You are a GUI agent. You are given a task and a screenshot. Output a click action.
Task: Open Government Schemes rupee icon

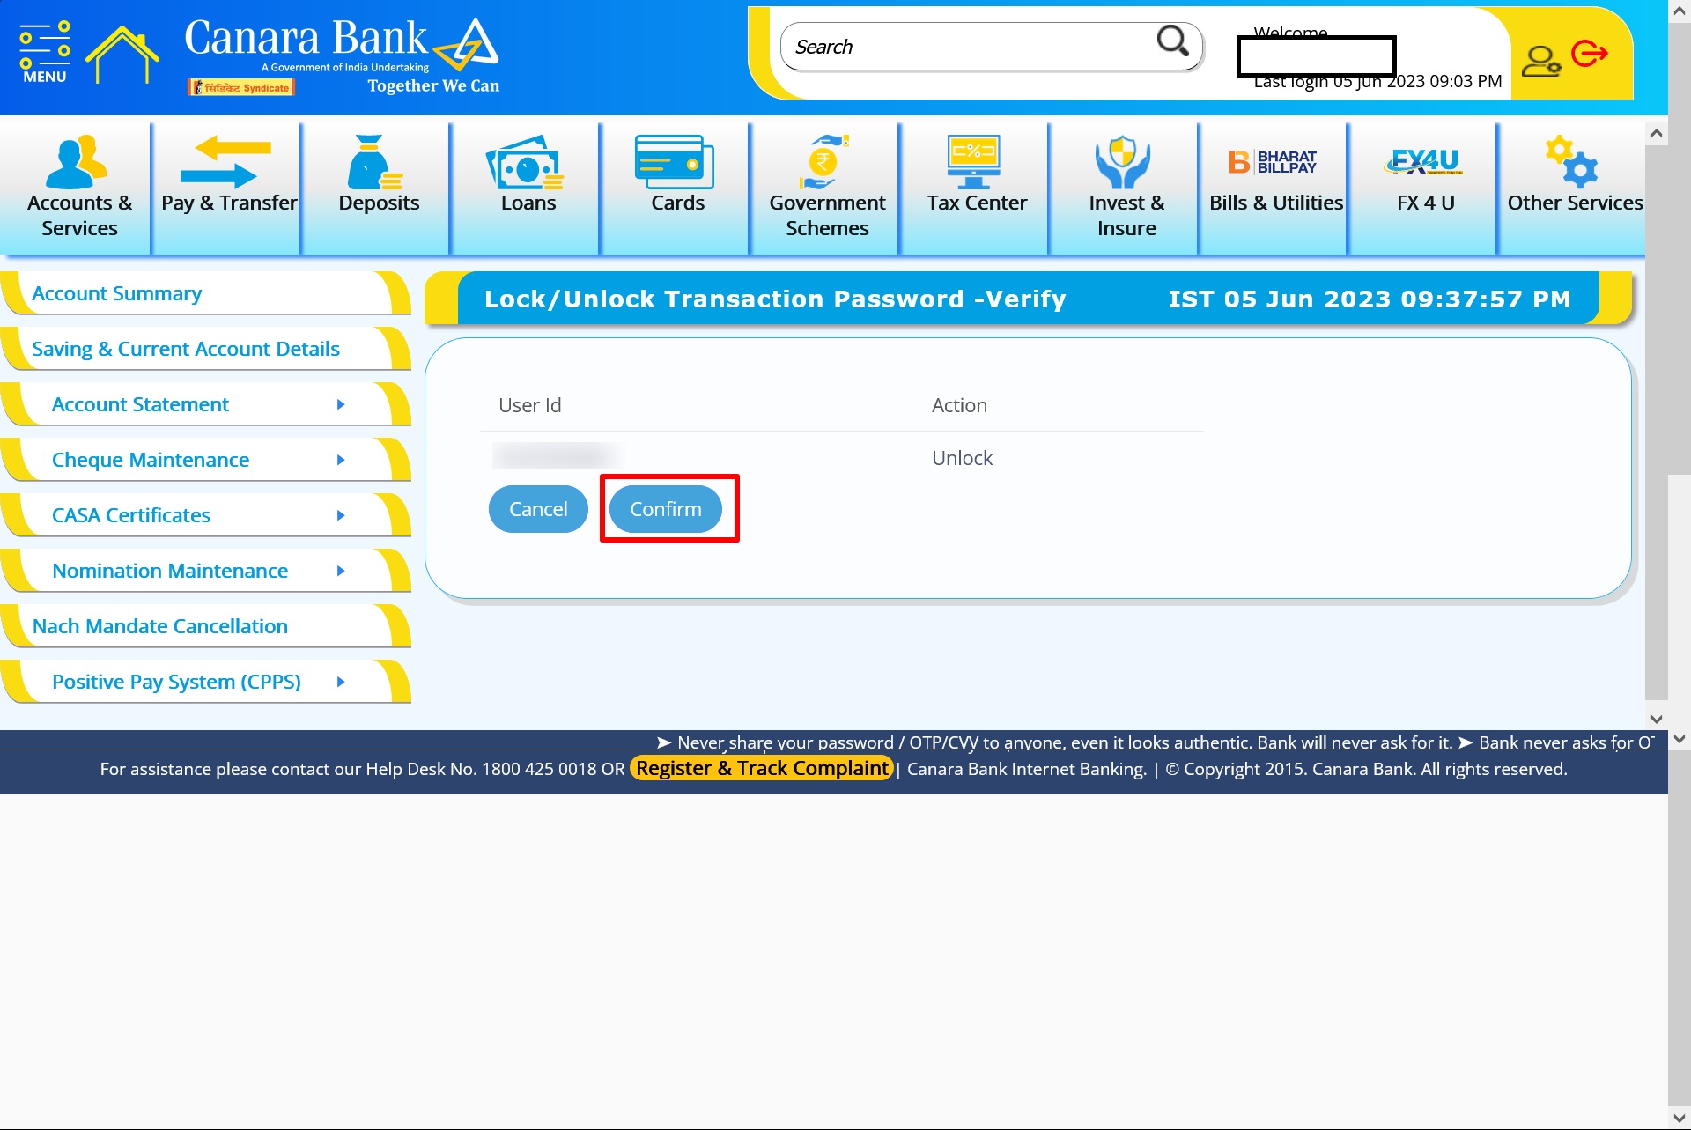824,162
